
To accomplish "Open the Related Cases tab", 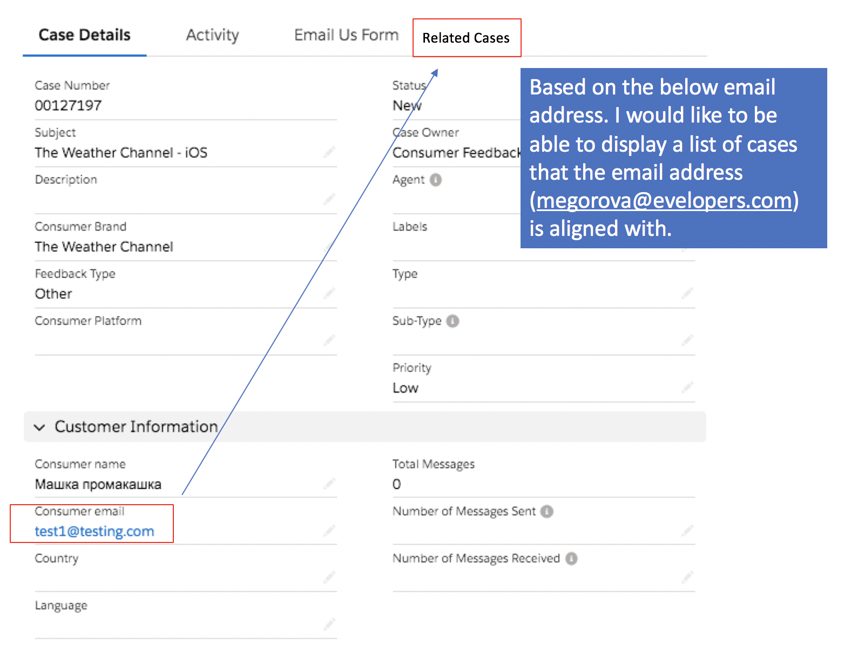I will click(466, 38).
